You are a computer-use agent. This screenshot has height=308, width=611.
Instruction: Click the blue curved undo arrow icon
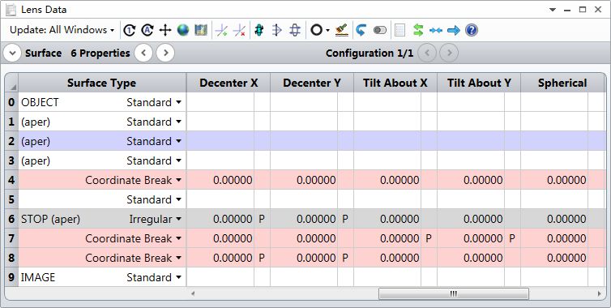361,30
